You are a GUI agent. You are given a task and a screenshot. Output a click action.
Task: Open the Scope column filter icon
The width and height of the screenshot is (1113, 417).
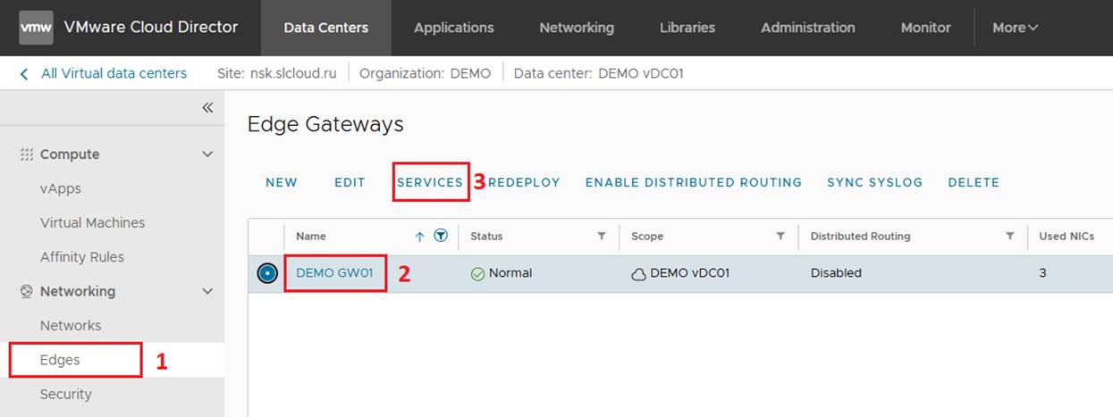(780, 237)
